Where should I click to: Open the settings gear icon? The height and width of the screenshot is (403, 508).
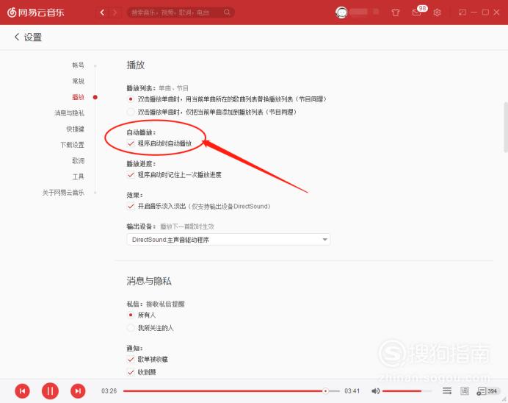coord(437,13)
